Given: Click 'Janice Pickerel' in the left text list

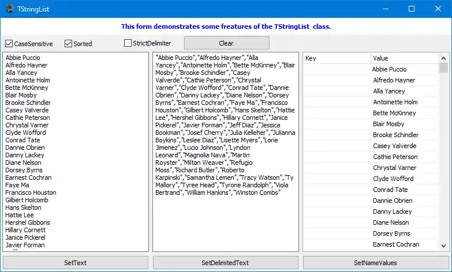Looking at the screenshot, I should click(25, 237).
